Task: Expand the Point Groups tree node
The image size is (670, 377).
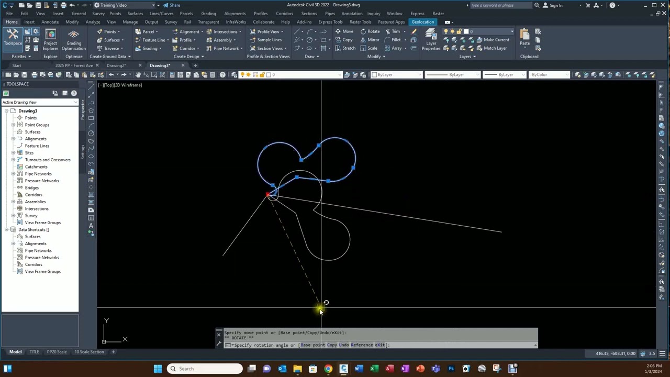Action: (x=13, y=125)
